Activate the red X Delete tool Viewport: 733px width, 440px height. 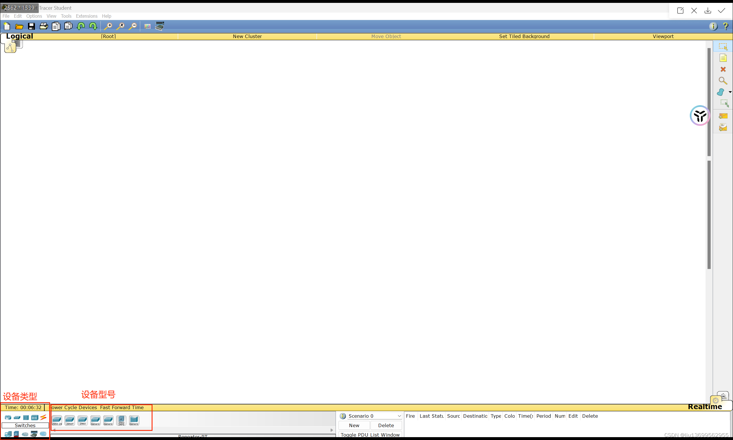coord(723,69)
